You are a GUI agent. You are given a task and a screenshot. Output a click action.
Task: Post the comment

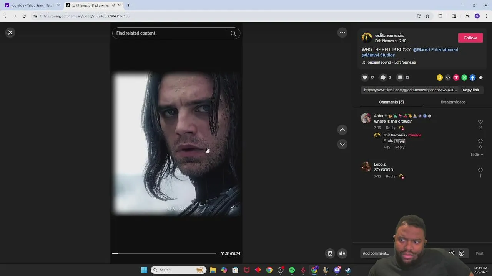tap(479, 253)
